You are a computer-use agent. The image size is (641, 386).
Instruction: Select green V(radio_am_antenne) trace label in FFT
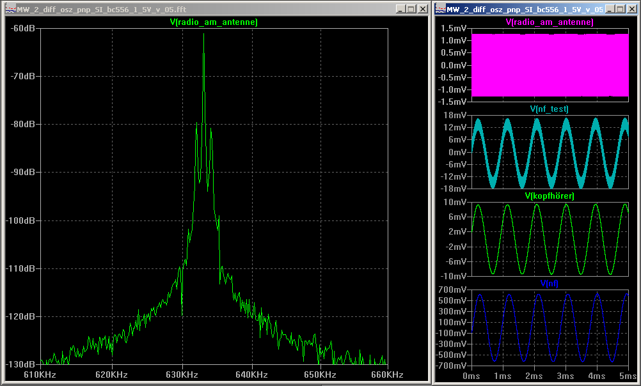tap(214, 22)
